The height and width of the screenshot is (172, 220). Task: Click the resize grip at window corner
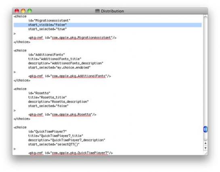click(x=206, y=153)
